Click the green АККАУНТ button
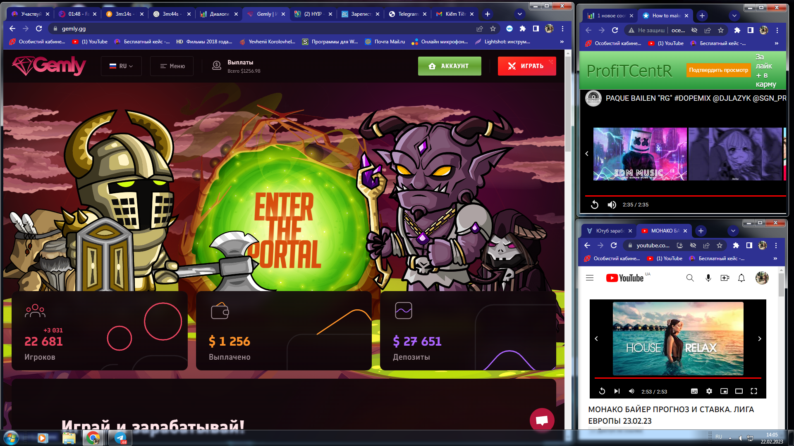This screenshot has width=794, height=446. click(449, 66)
